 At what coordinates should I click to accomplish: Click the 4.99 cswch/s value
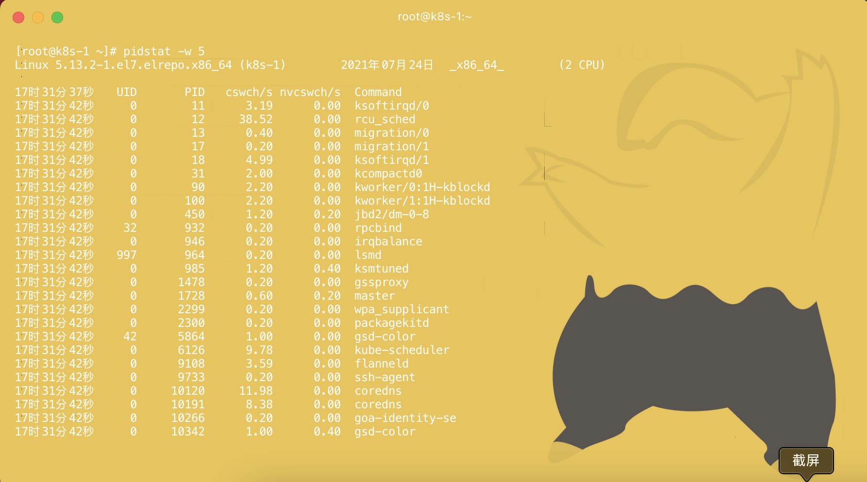coord(259,160)
